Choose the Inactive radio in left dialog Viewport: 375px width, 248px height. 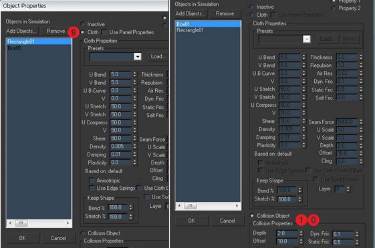click(82, 24)
